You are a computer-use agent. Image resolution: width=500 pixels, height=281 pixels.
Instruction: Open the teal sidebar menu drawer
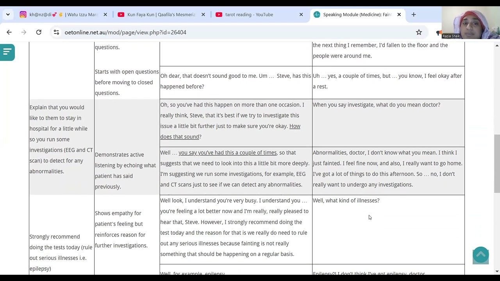coord(7,52)
